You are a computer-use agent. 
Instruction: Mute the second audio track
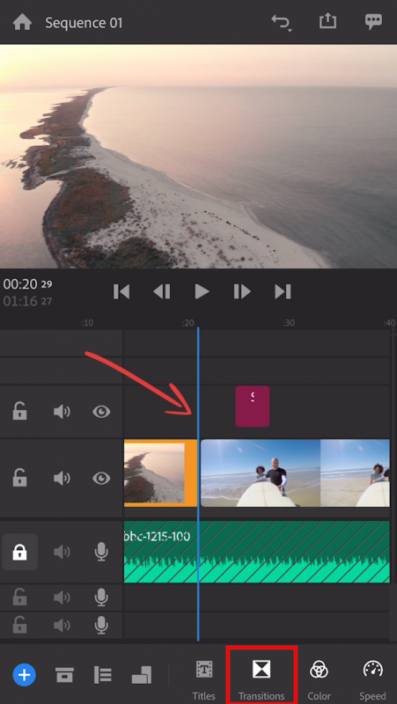62,598
